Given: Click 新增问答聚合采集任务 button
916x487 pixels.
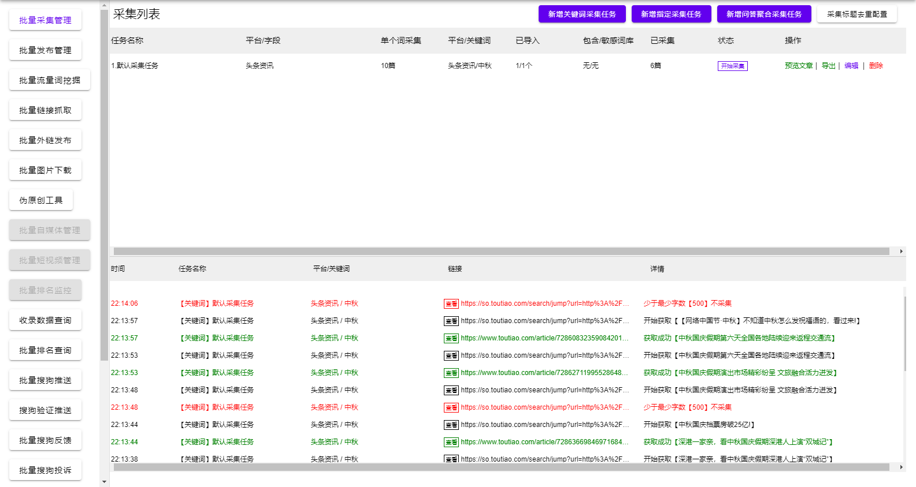Looking at the screenshot, I should tap(764, 14).
